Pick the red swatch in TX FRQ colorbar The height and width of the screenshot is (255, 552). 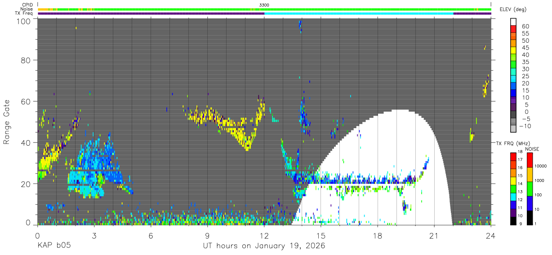click(x=513, y=157)
